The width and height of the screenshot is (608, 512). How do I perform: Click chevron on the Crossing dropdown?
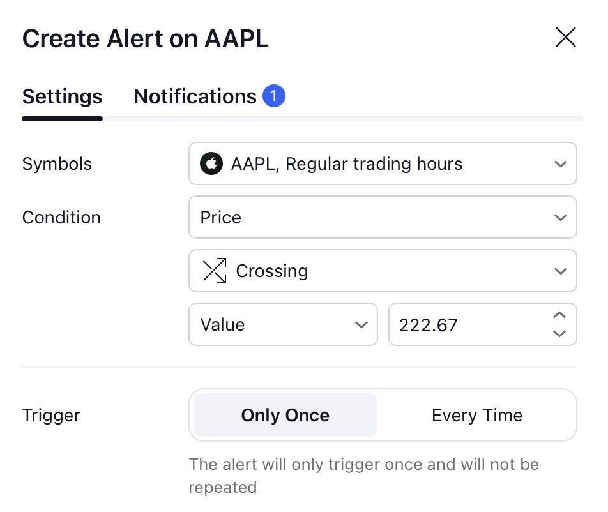560,271
